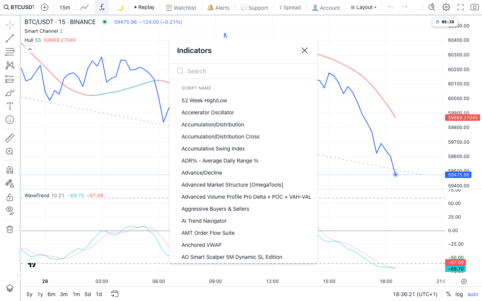482x301 pixels.
Task: Toggle dark mode moon icon
Action: pos(120,7)
